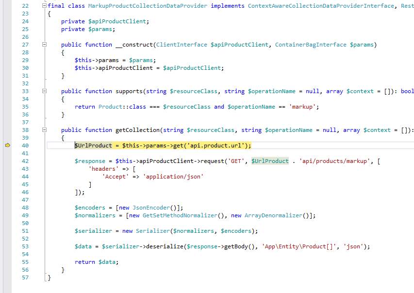
Task: Click line number 48 in the gutter
Action: pos(25,208)
